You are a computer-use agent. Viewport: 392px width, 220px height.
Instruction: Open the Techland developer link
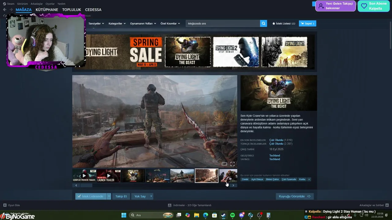click(x=275, y=156)
